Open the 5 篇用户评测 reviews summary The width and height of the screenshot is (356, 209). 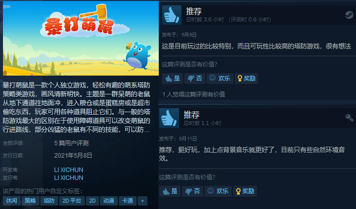point(71,143)
